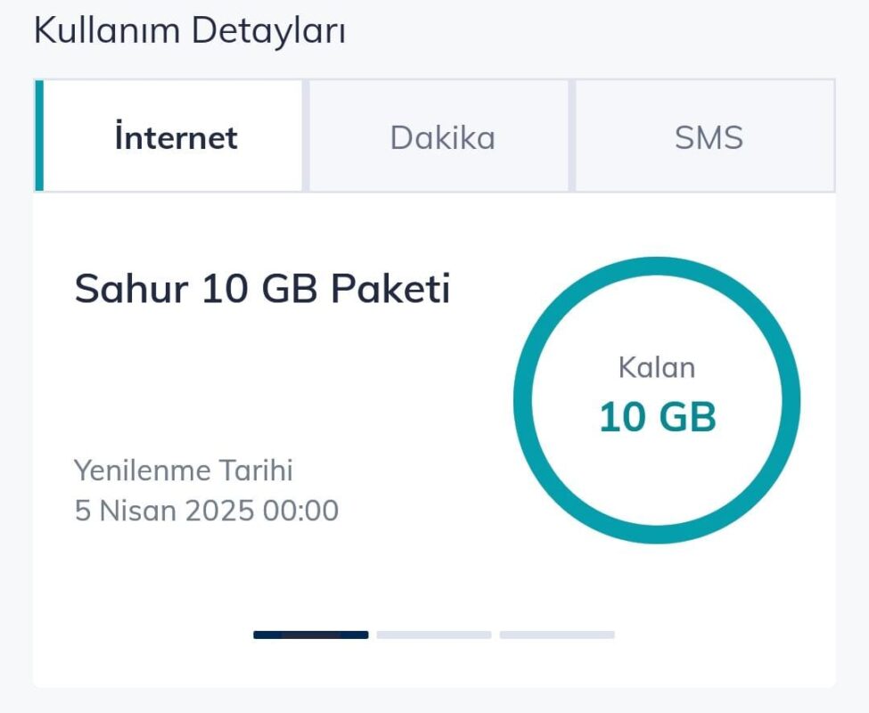This screenshot has width=869, height=713.
Task: Click the 10 GB remaining value
Action: click(x=657, y=416)
